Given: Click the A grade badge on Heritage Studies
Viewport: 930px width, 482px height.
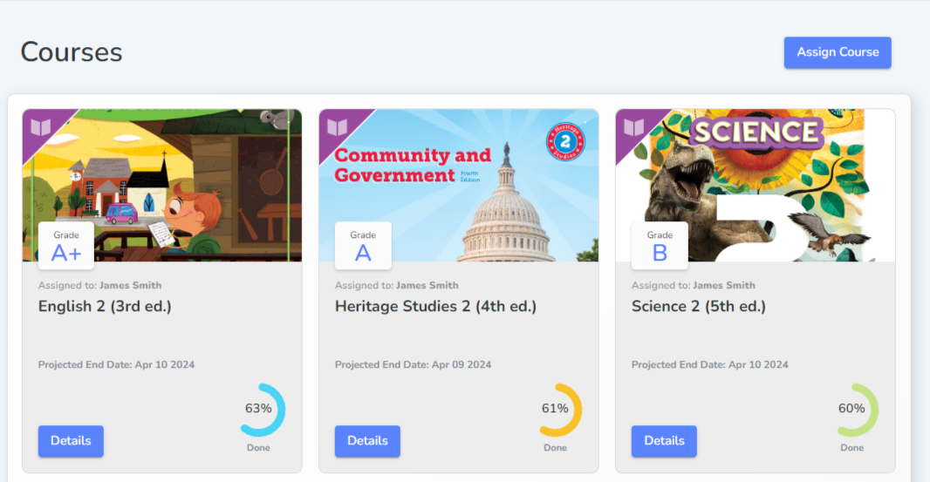Looking at the screenshot, I should (363, 246).
